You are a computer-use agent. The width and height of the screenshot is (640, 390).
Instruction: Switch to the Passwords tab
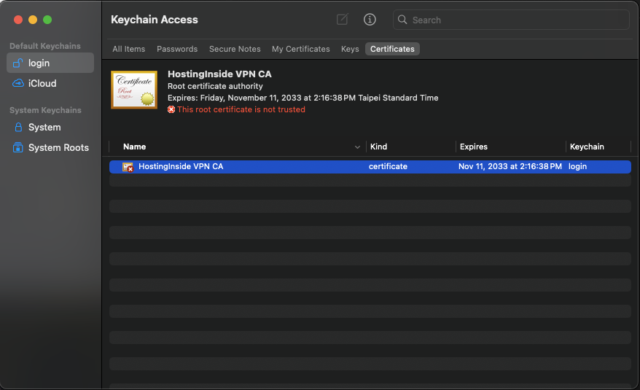[177, 49]
